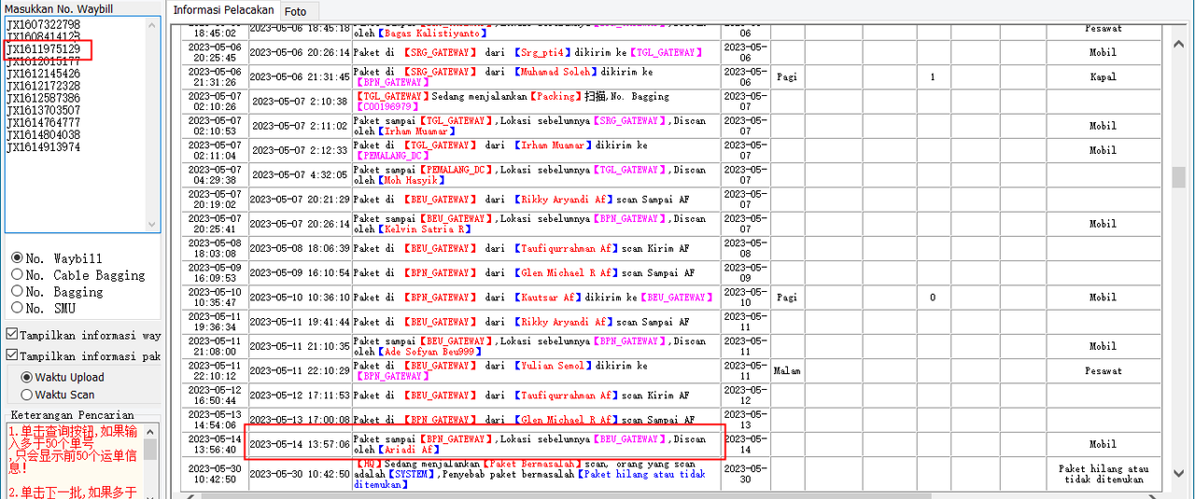
Task: Click the Paket hilang atau tidak ditemukan status cell
Action: (1103, 474)
